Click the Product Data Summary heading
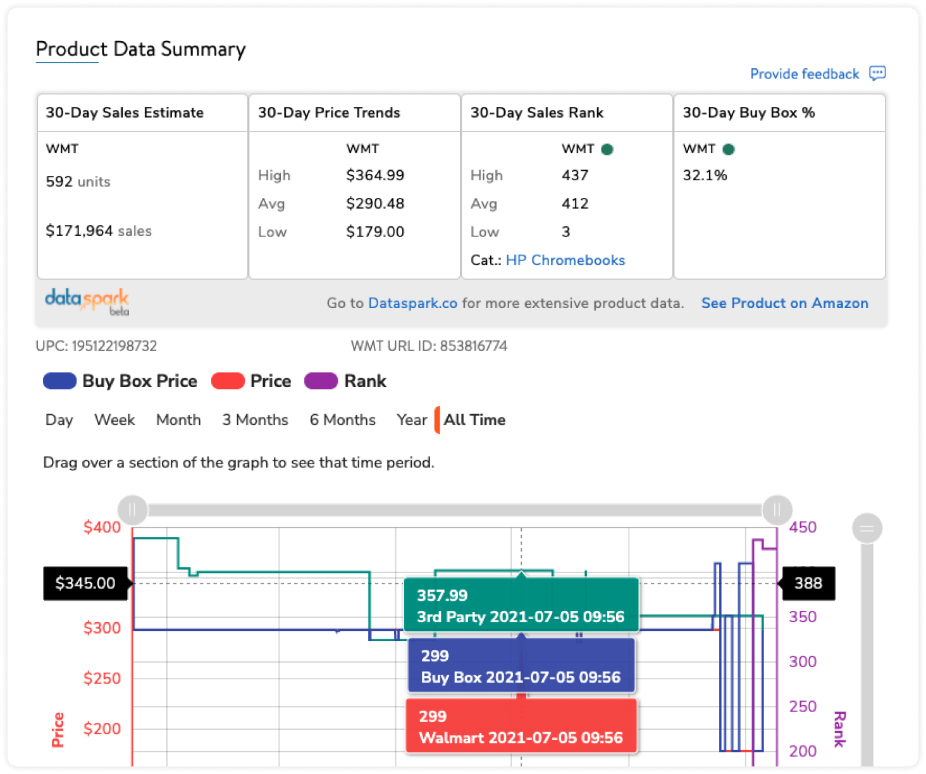This screenshot has width=926, height=774. coord(140,49)
